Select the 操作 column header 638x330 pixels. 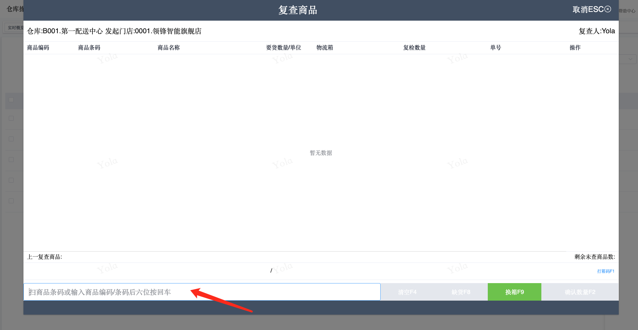575,48
